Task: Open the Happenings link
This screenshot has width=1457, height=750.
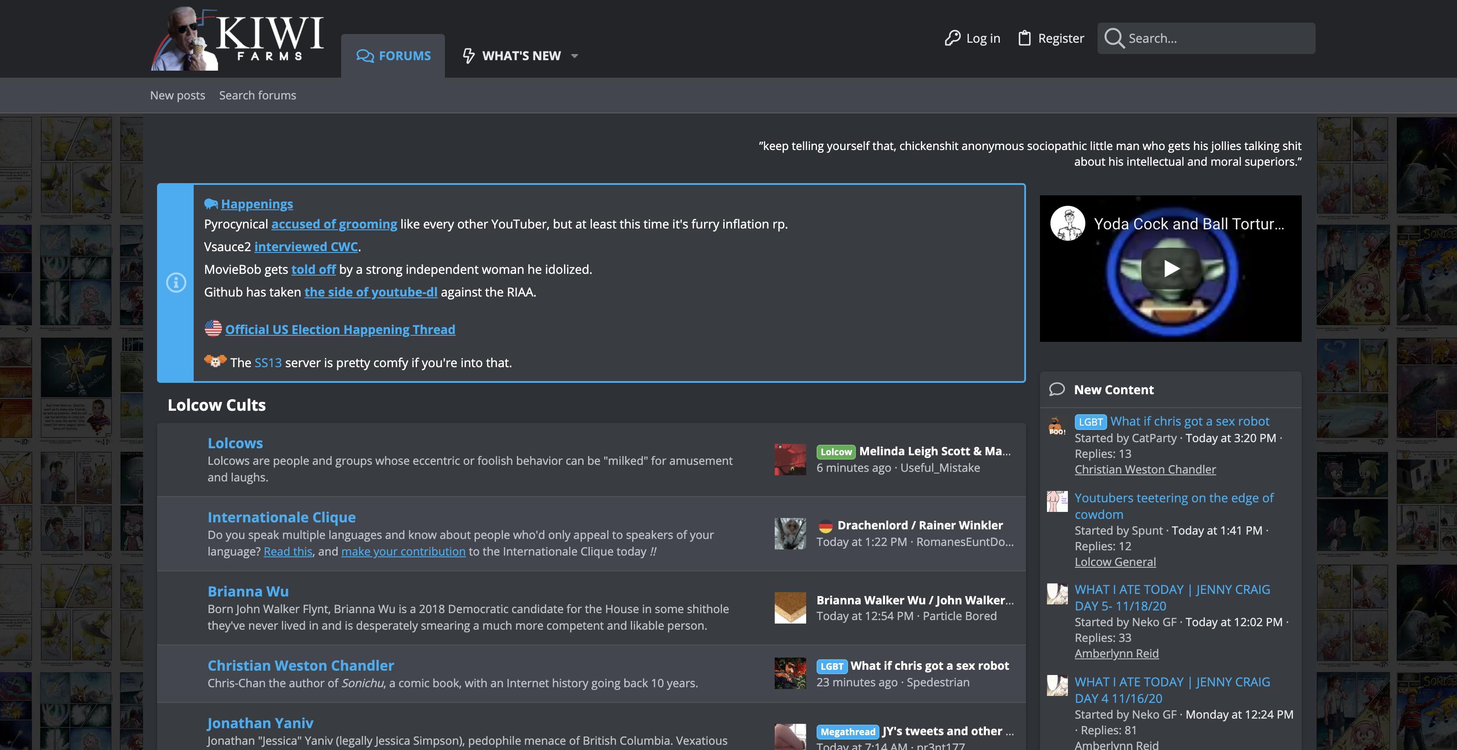Action: (x=257, y=204)
